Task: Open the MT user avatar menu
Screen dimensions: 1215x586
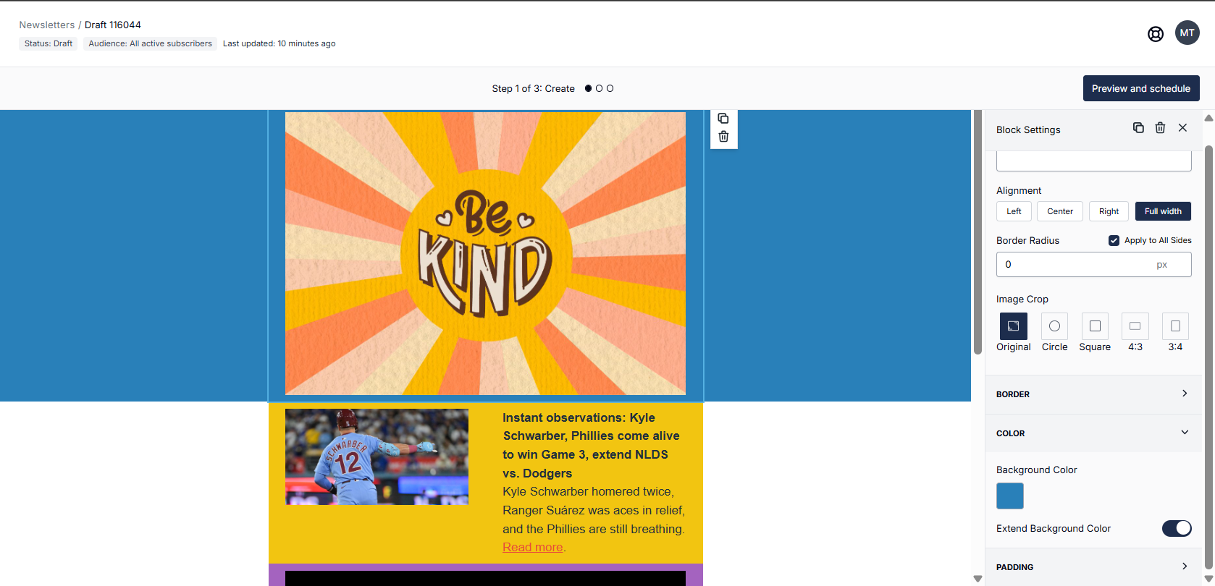Action: coord(1187,33)
